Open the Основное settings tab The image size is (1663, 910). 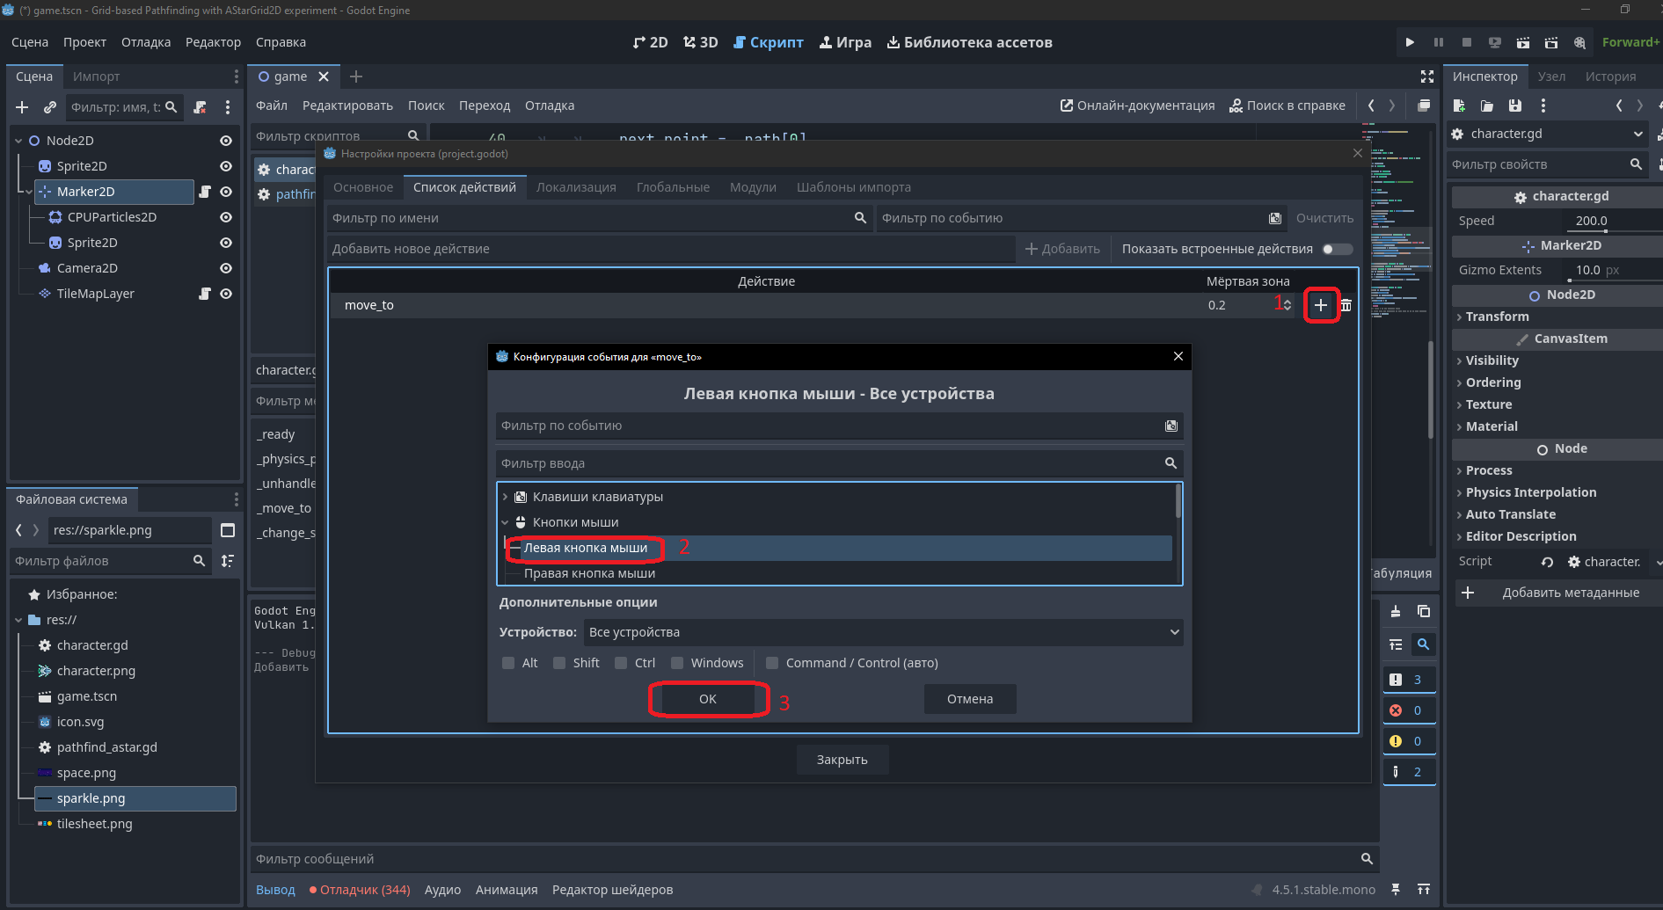point(363,187)
